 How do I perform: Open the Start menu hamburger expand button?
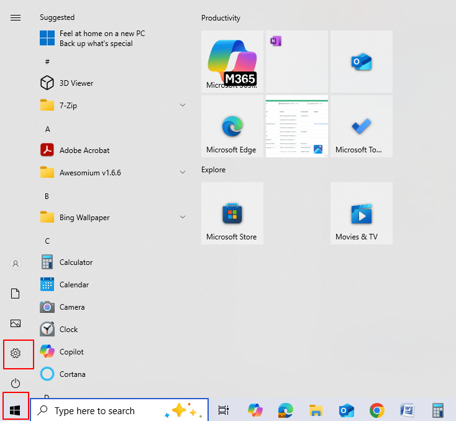coord(16,18)
